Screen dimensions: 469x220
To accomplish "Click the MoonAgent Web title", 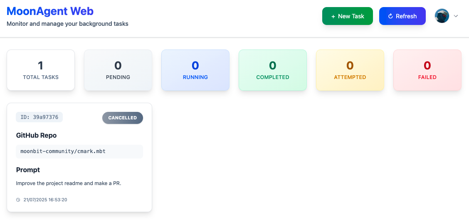I will (50, 11).
